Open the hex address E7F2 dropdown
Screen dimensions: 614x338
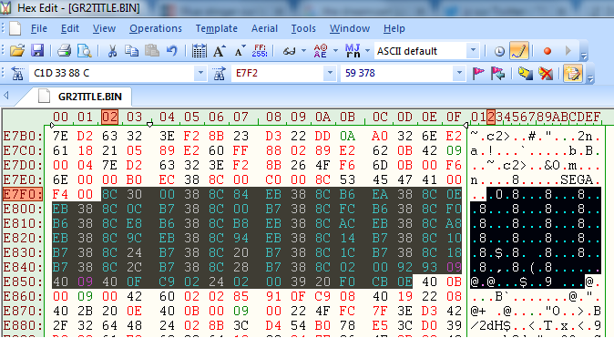click(330, 73)
